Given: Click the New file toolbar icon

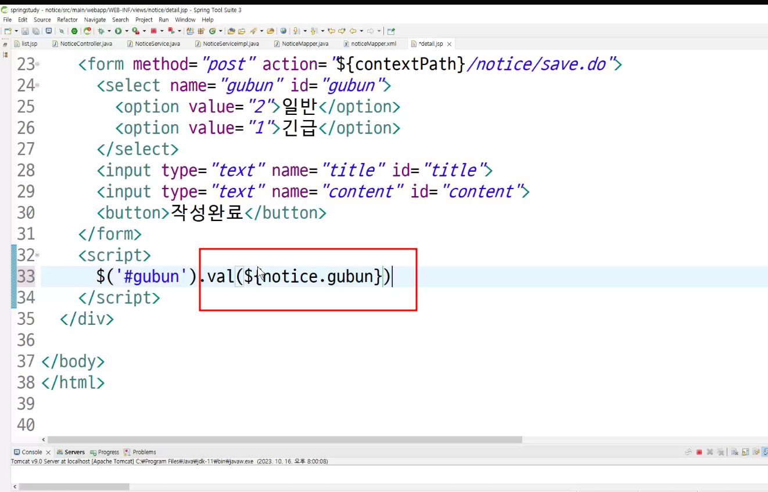Looking at the screenshot, I should click(x=8, y=31).
